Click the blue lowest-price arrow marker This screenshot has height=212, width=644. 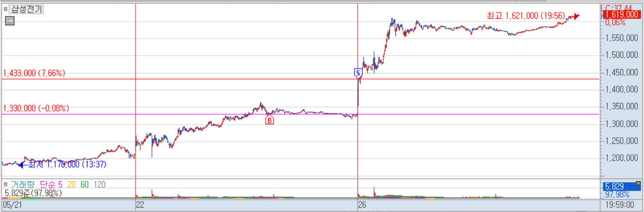click(x=22, y=165)
